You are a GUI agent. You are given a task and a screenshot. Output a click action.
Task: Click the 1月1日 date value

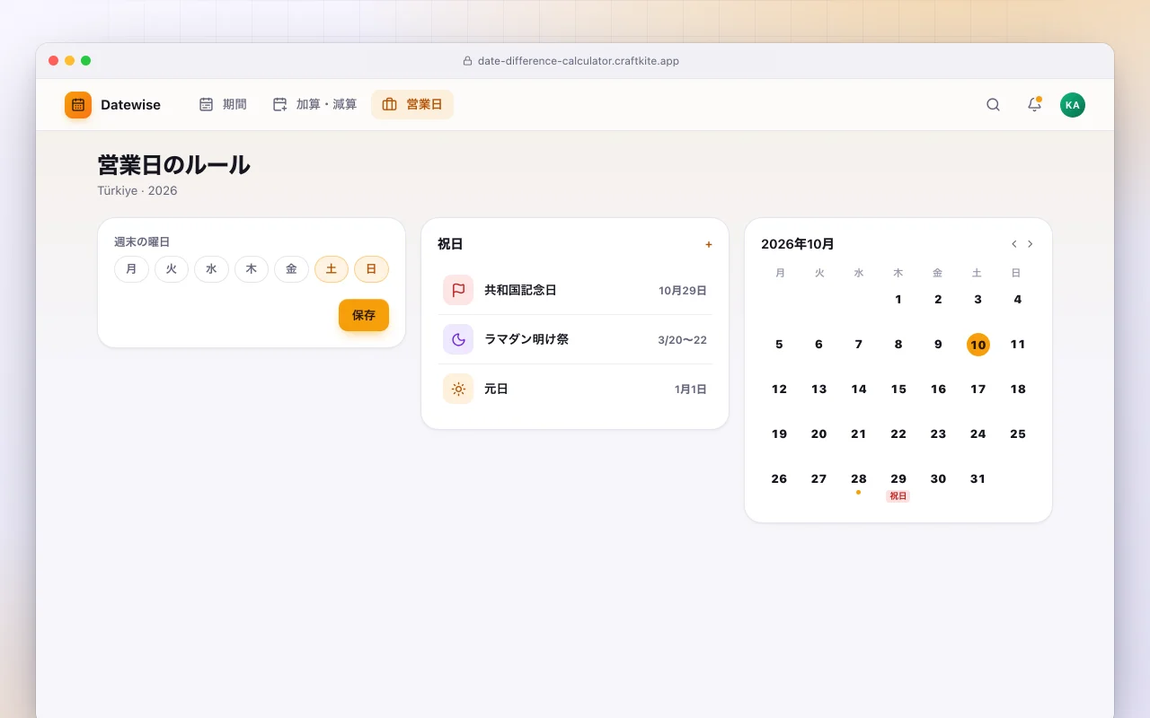tap(691, 390)
